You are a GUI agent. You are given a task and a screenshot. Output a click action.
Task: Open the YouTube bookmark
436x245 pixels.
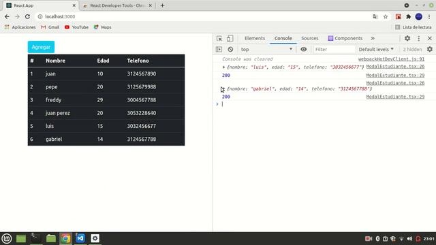76,27
